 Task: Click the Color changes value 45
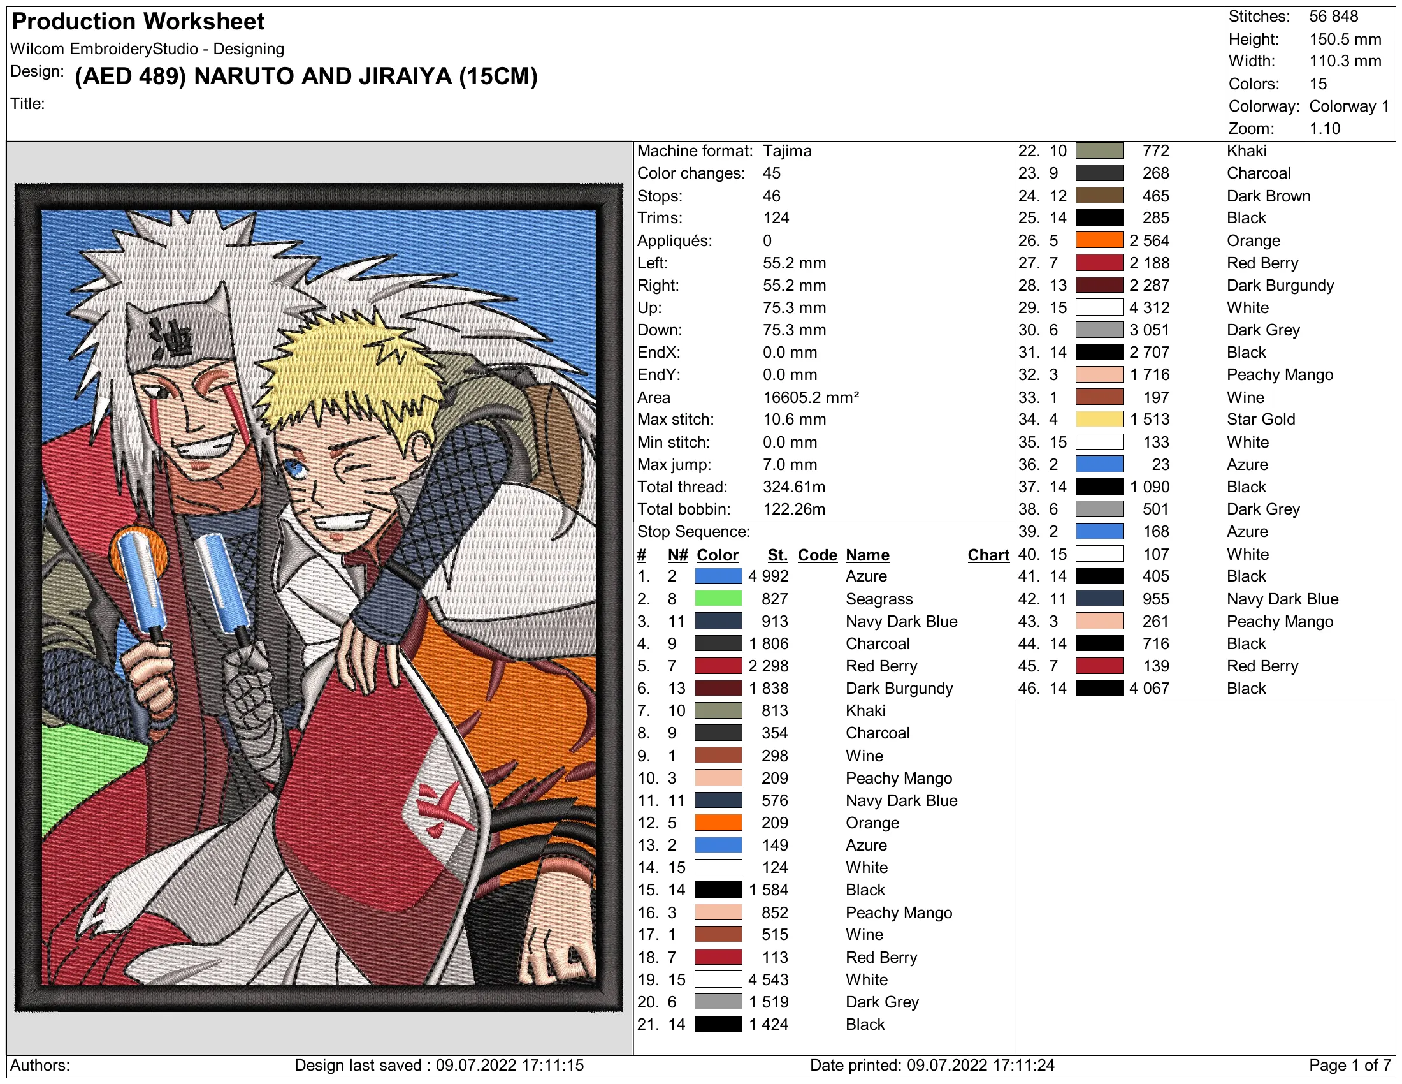[x=771, y=173]
